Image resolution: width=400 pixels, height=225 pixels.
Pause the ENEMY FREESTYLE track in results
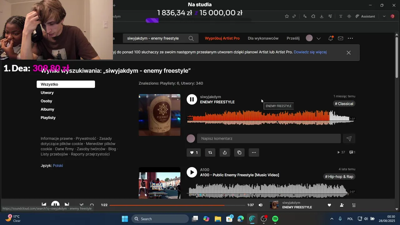click(192, 99)
